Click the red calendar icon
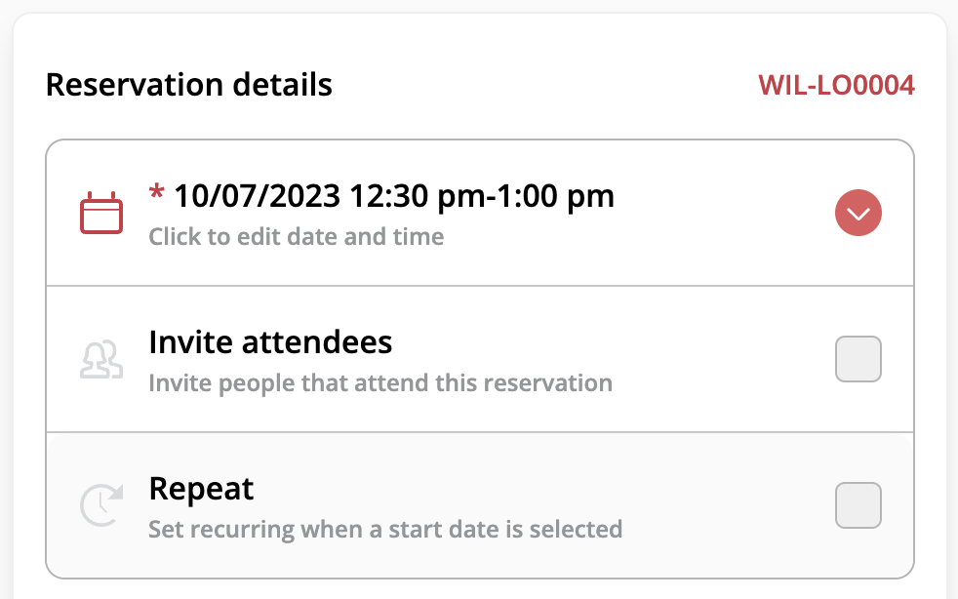This screenshot has height=599, width=958. pos(101,213)
